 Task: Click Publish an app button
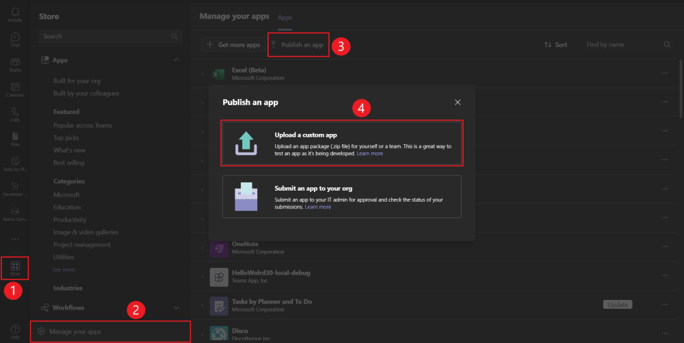click(298, 44)
